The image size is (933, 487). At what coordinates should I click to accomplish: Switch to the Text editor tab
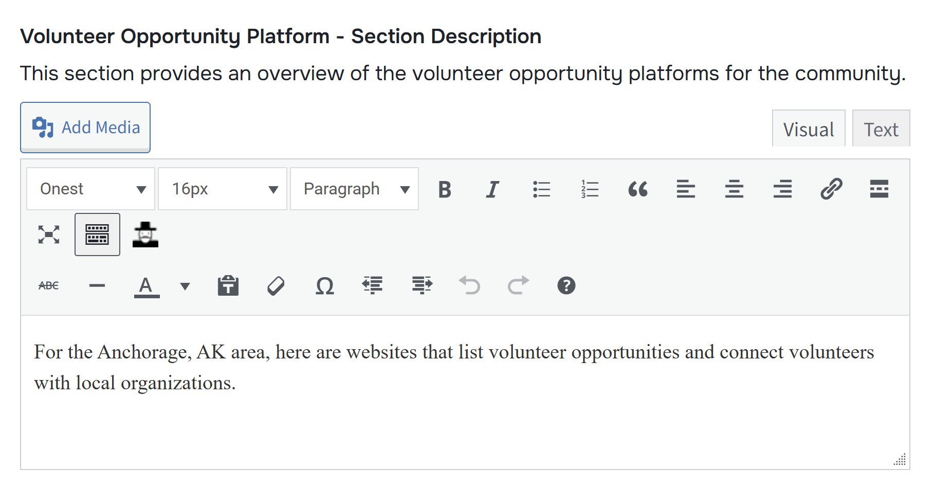pos(881,129)
